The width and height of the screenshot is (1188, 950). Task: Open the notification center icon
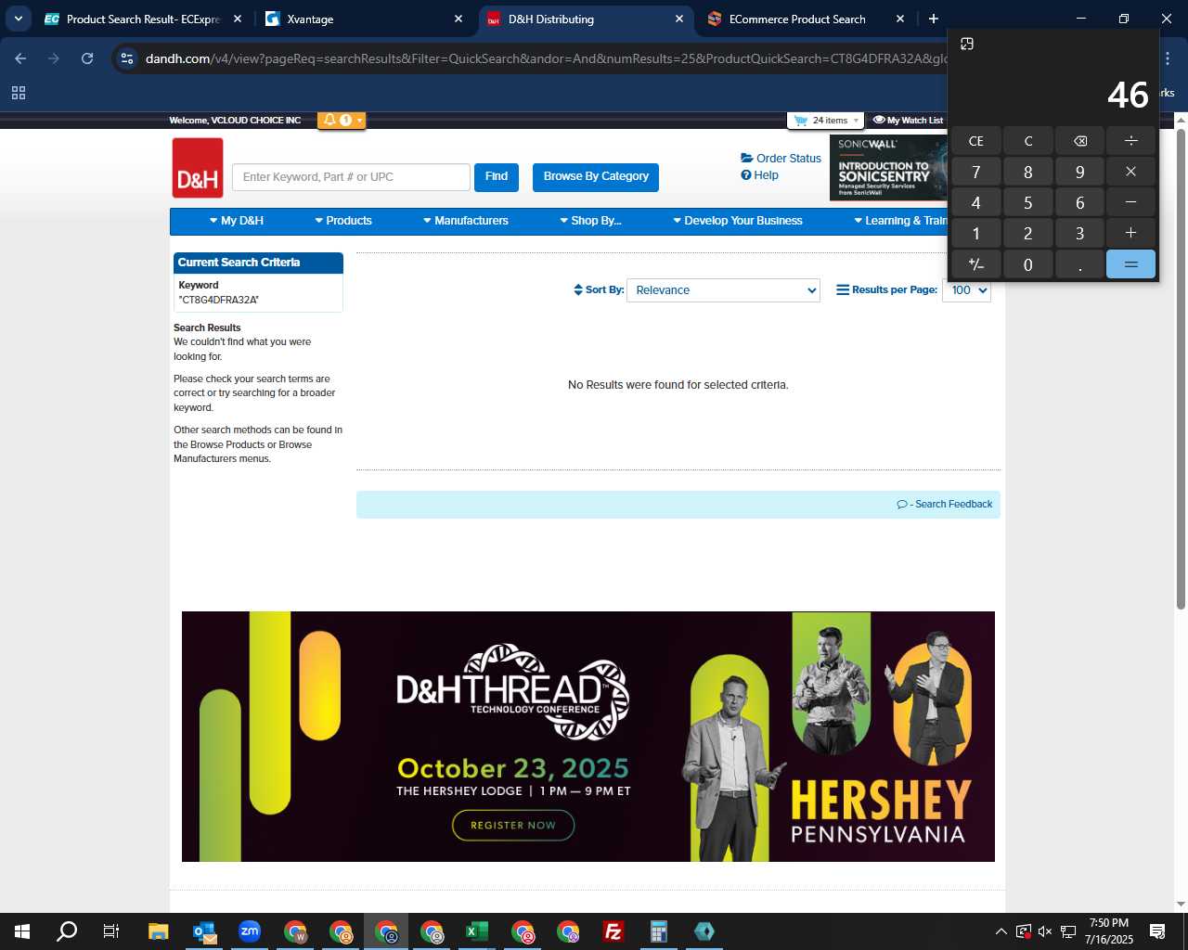[1157, 931]
